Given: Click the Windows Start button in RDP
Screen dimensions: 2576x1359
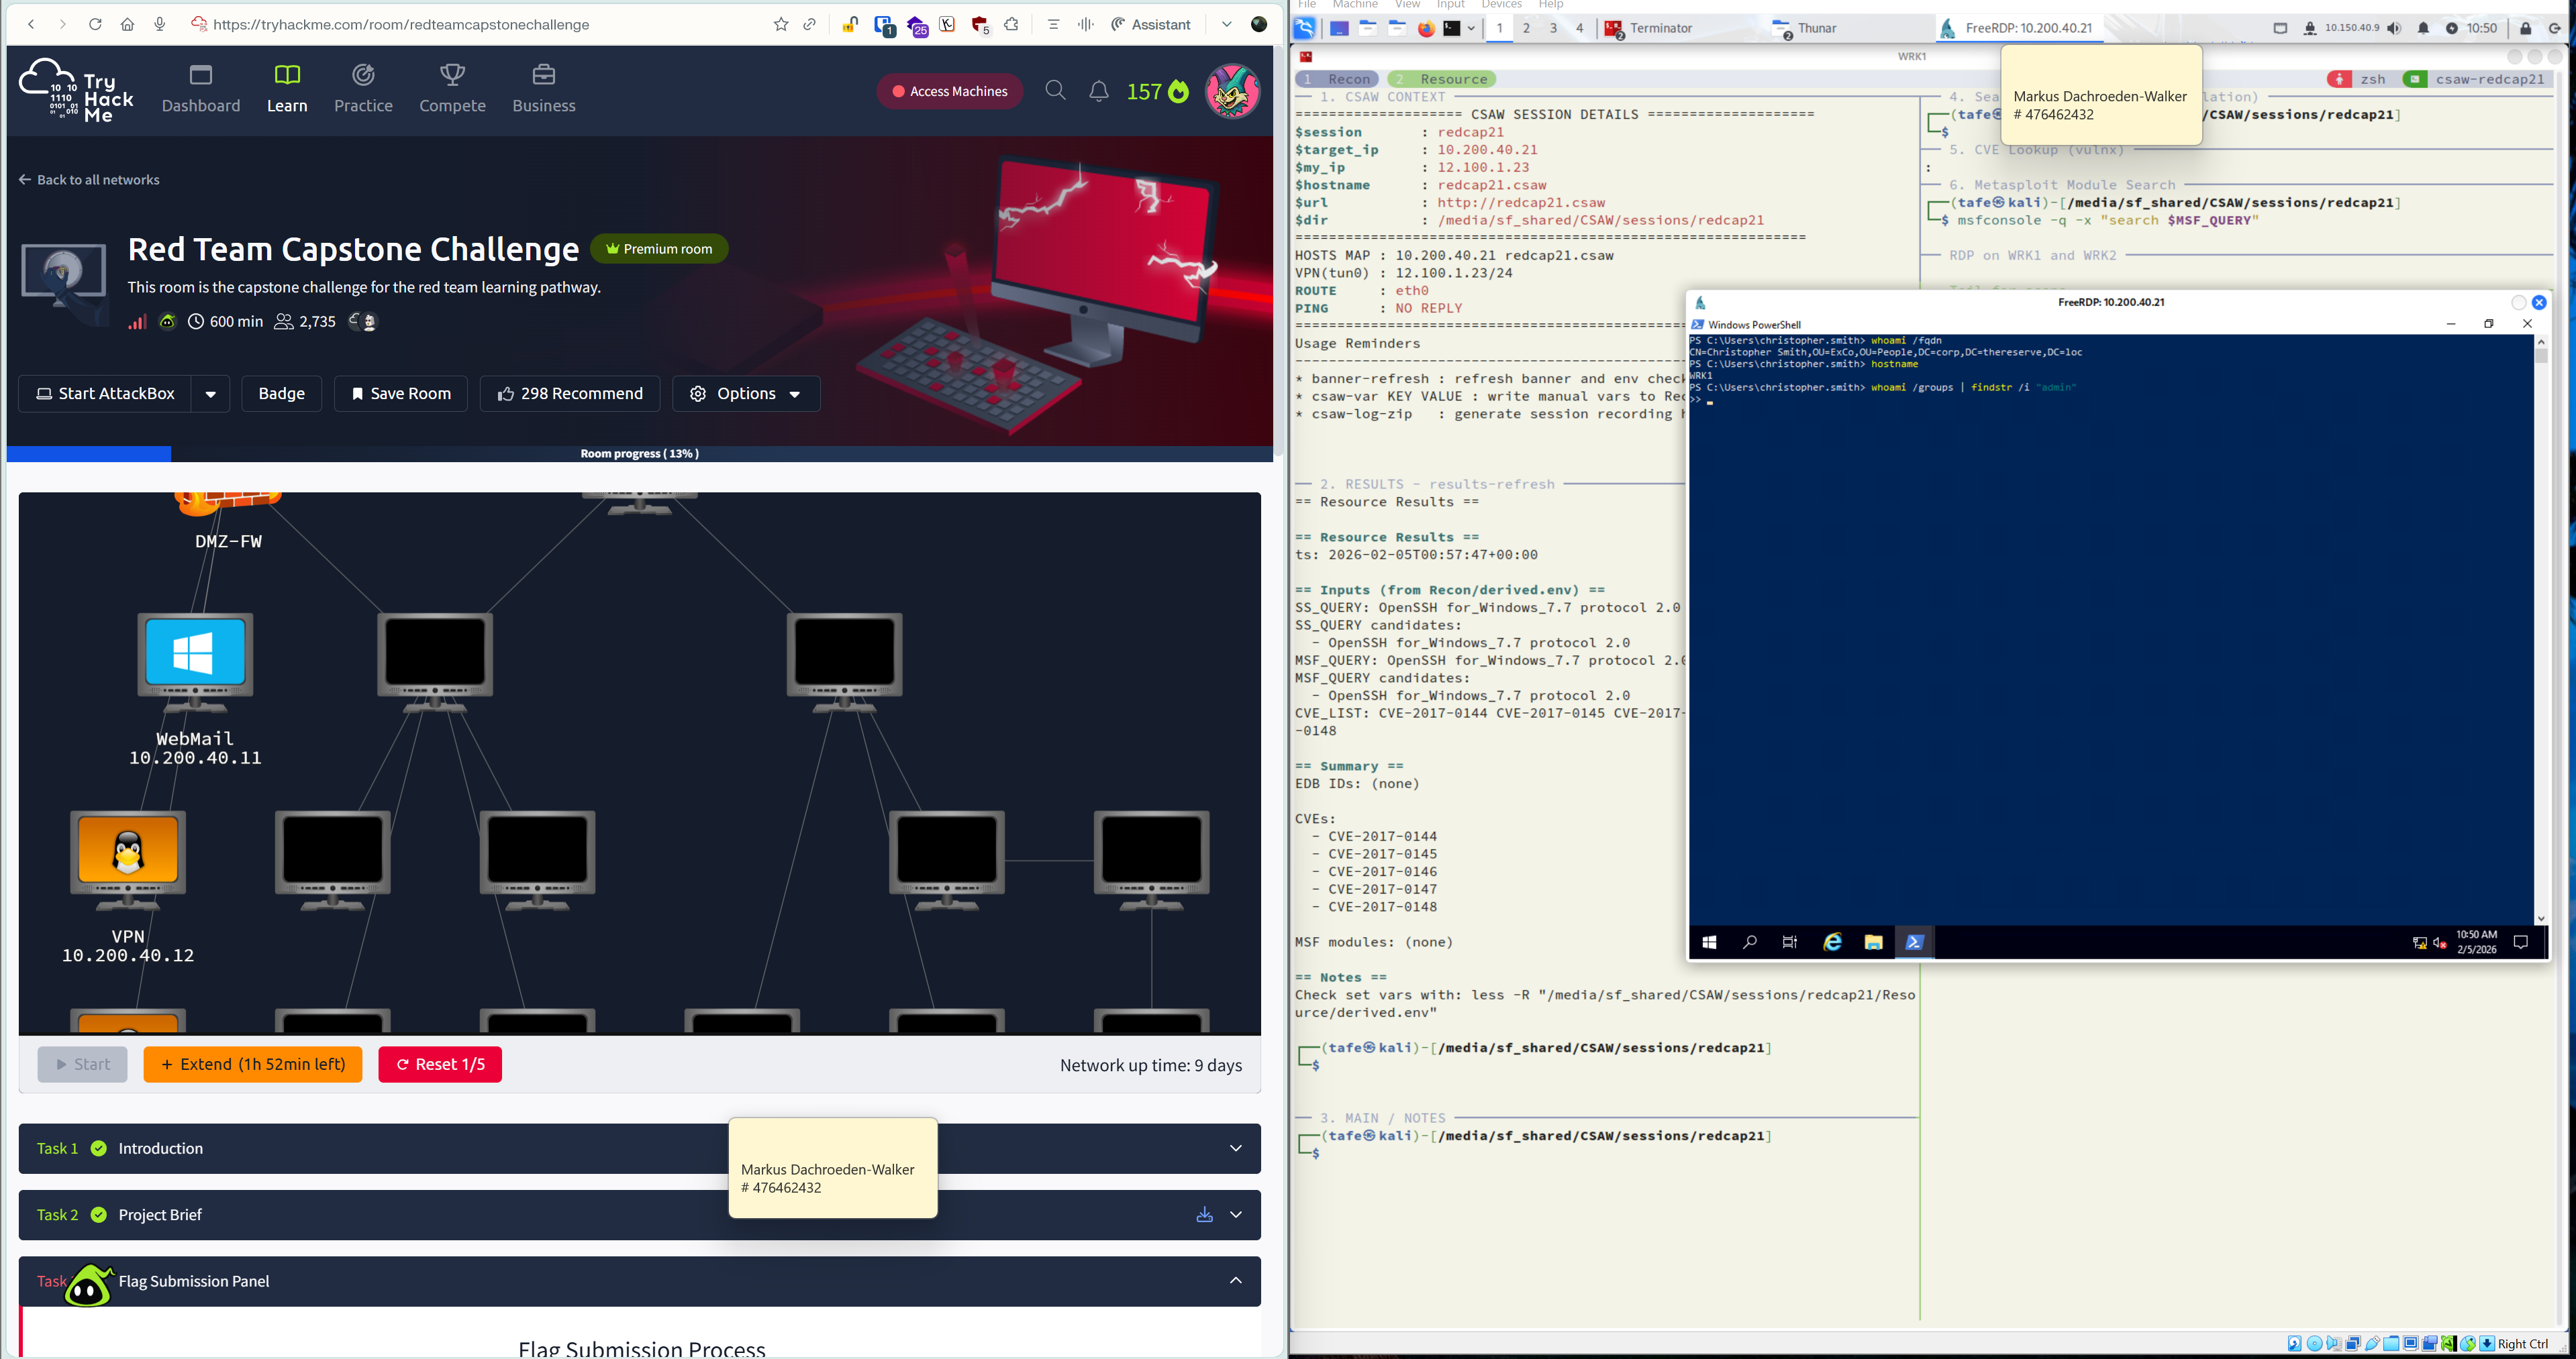Looking at the screenshot, I should pyautogui.click(x=1709, y=942).
